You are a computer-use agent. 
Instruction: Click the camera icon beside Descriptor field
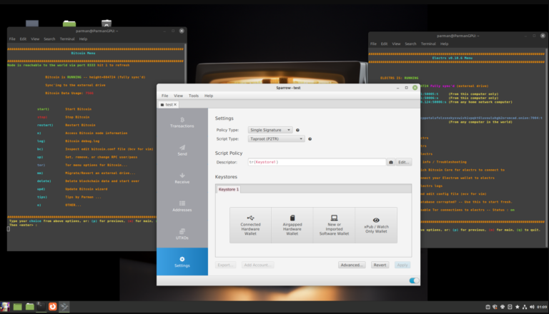coord(390,162)
